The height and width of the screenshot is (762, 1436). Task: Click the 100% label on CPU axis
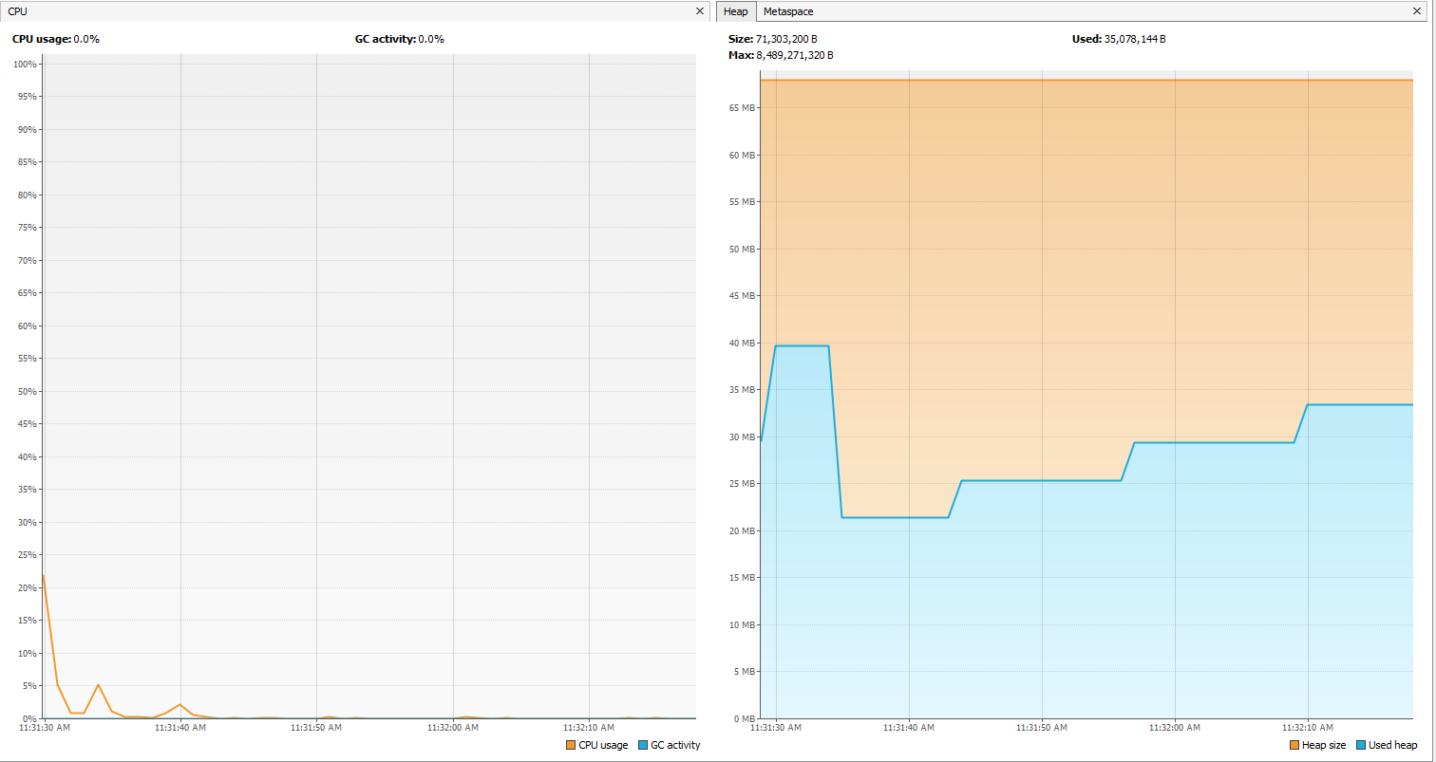26,64
